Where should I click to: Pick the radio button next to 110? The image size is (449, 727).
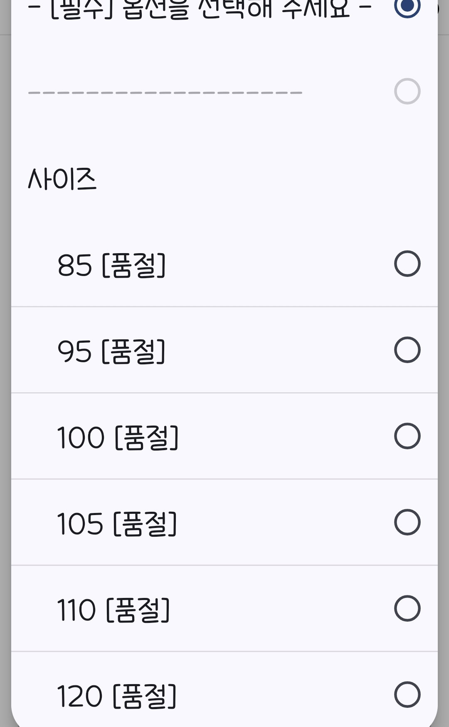407,608
